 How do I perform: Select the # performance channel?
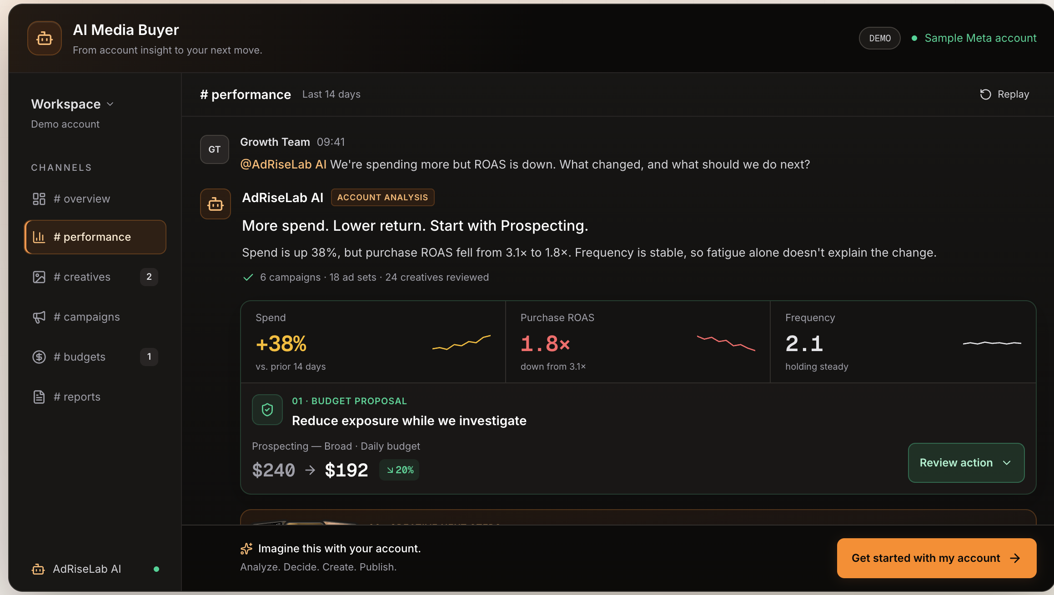(95, 237)
